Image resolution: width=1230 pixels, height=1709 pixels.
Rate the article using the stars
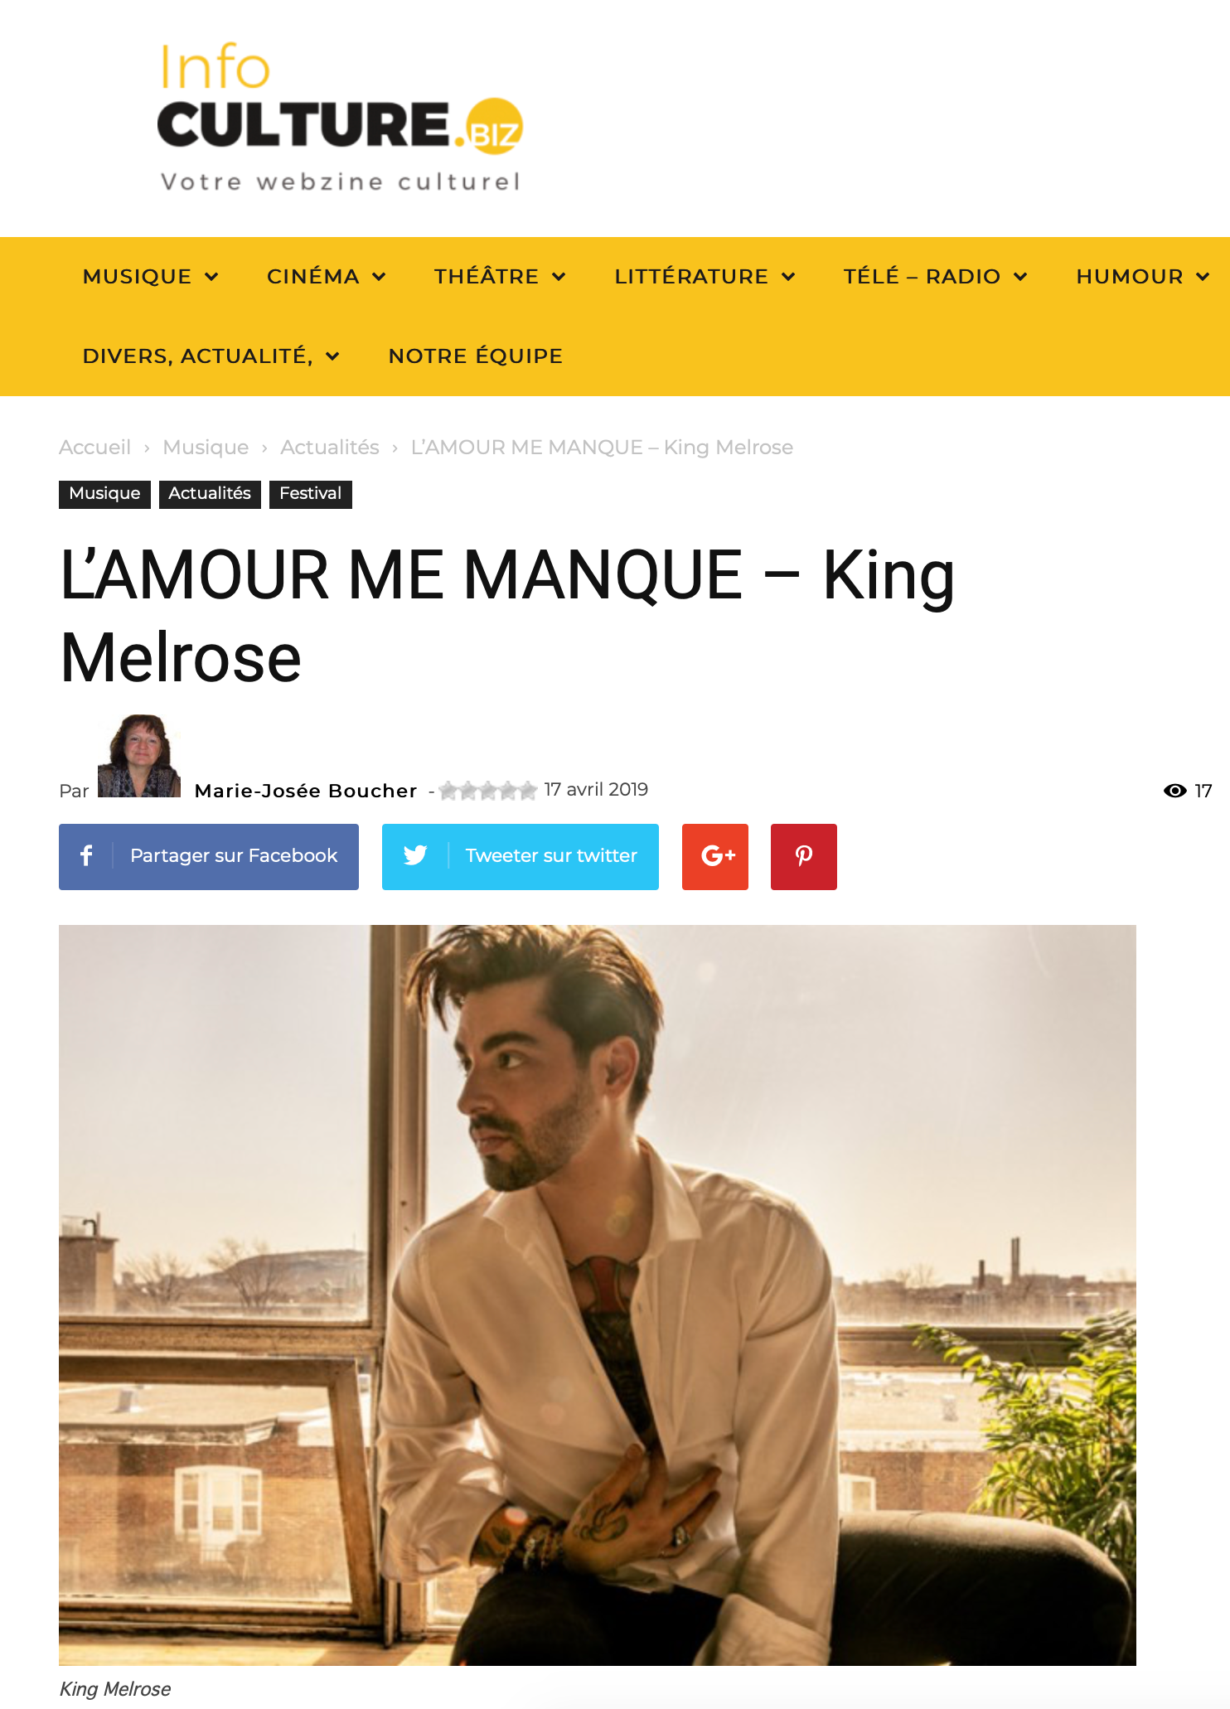488,791
